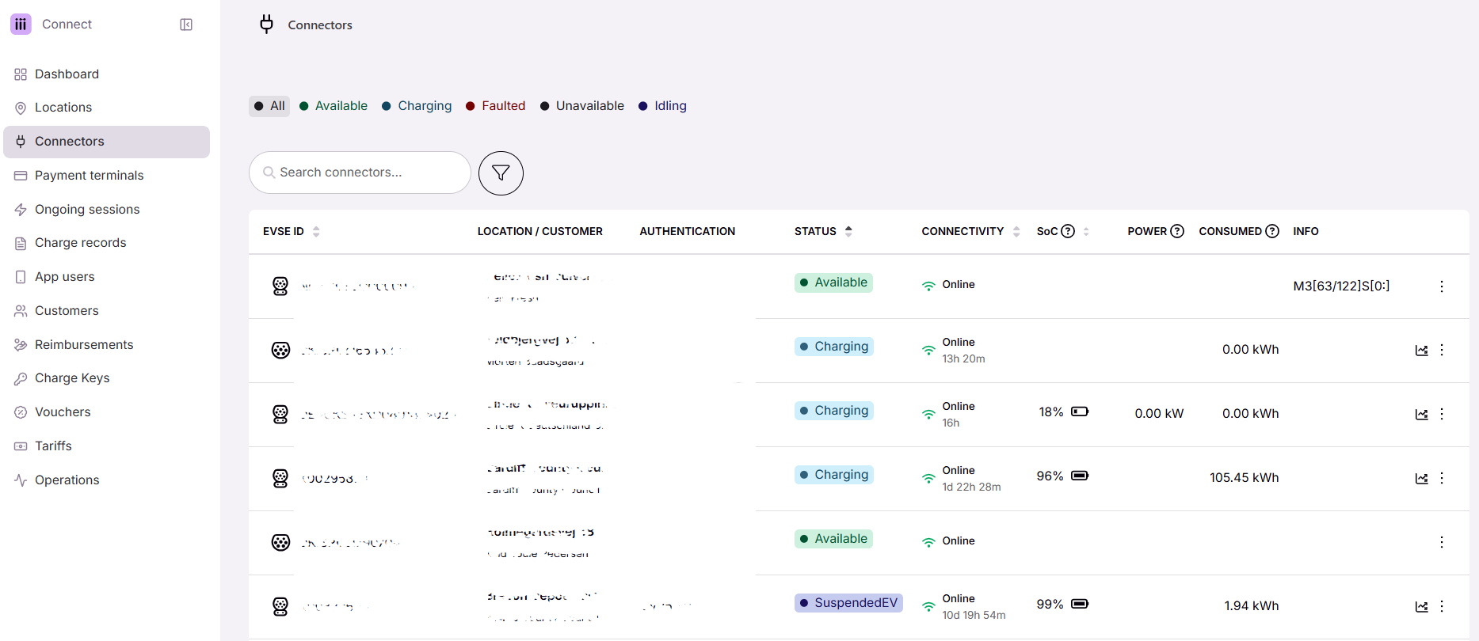This screenshot has height=641, width=1479.
Task: Show CONSUMED help tooltip icon
Action: [1272, 231]
